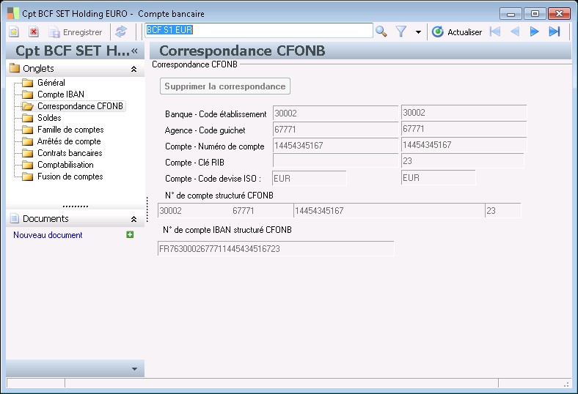Go to the next record
Viewport: 578px width, 394px height.
[534, 31]
